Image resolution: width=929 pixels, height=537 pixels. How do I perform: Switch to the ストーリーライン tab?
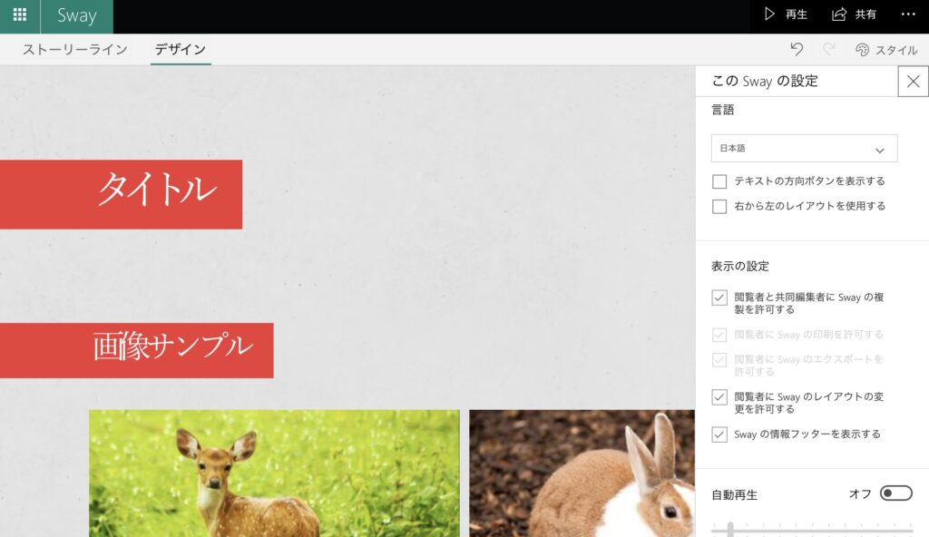point(75,49)
